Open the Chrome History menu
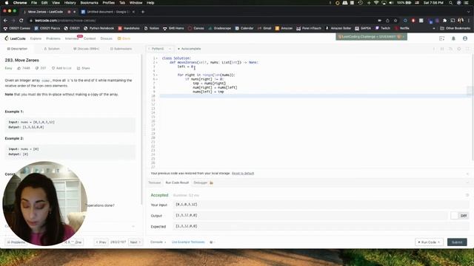 pos(70,3)
